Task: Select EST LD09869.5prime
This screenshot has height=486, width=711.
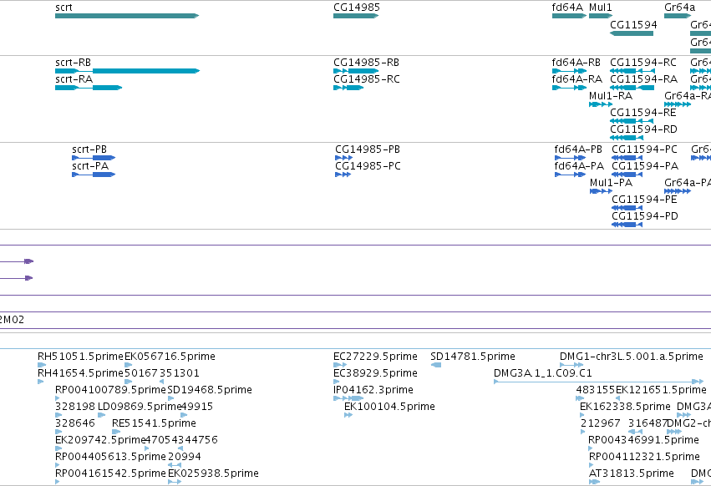Action: tap(102, 415)
